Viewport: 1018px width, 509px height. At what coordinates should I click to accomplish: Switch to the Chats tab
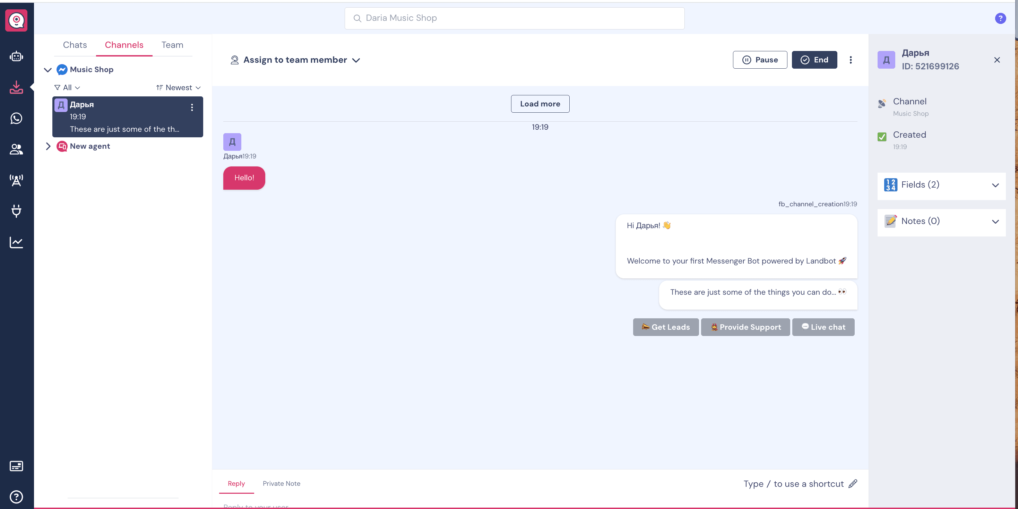coord(75,45)
